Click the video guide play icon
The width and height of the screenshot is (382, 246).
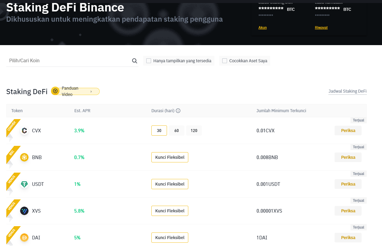(55, 91)
